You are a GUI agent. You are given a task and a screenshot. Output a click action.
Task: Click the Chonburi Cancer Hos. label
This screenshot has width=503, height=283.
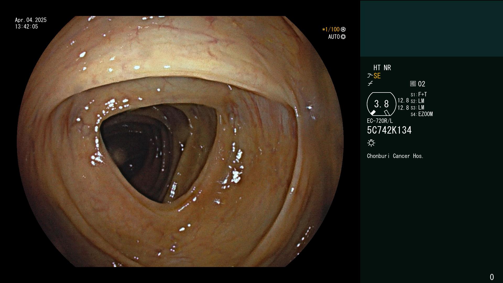click(395, 156)
